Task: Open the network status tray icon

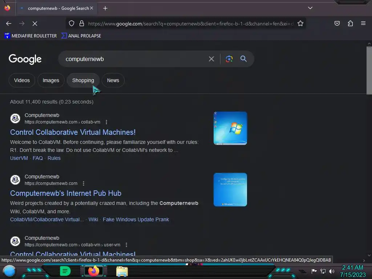Action: [x=323, y=271]
